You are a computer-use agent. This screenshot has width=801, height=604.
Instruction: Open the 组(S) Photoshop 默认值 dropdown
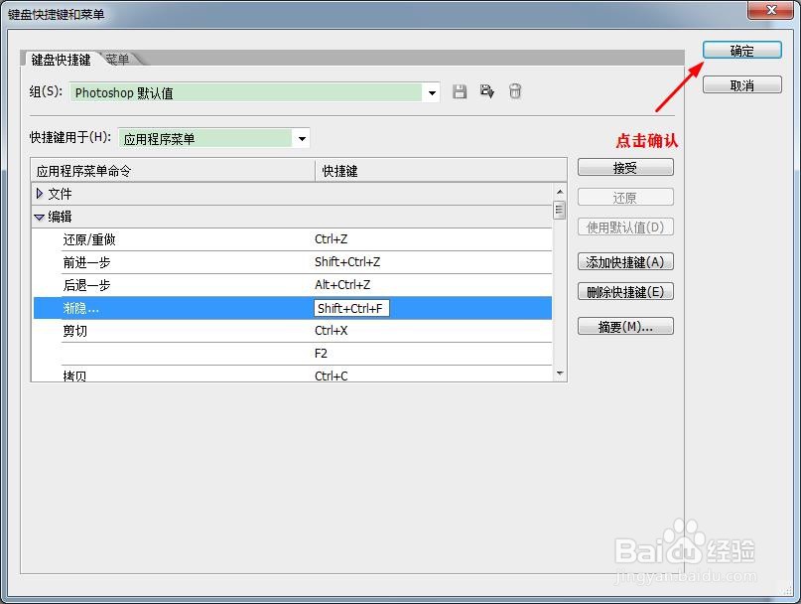tap(431, 91)
